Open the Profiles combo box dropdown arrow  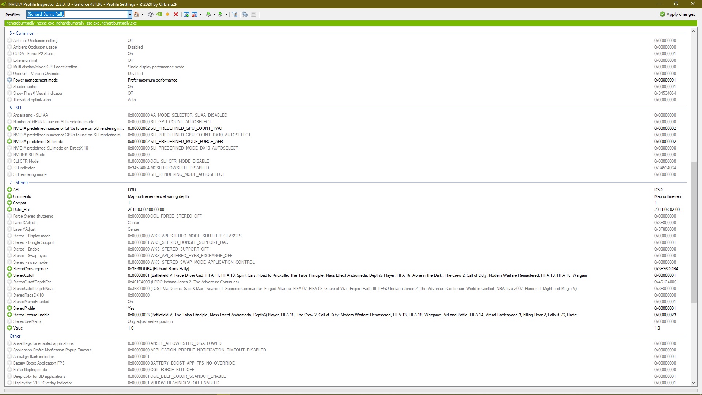[x=130, y=14]
